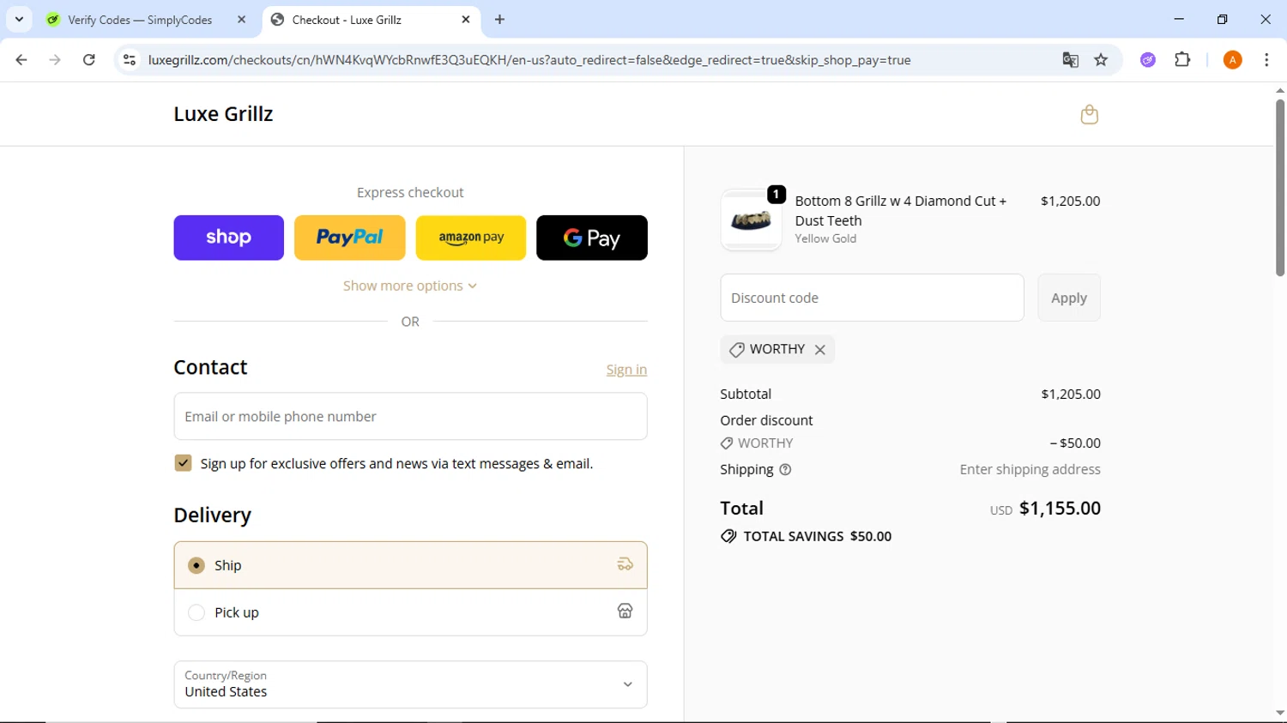Click the scrollbar down arrow

(x=1279, y=713)
